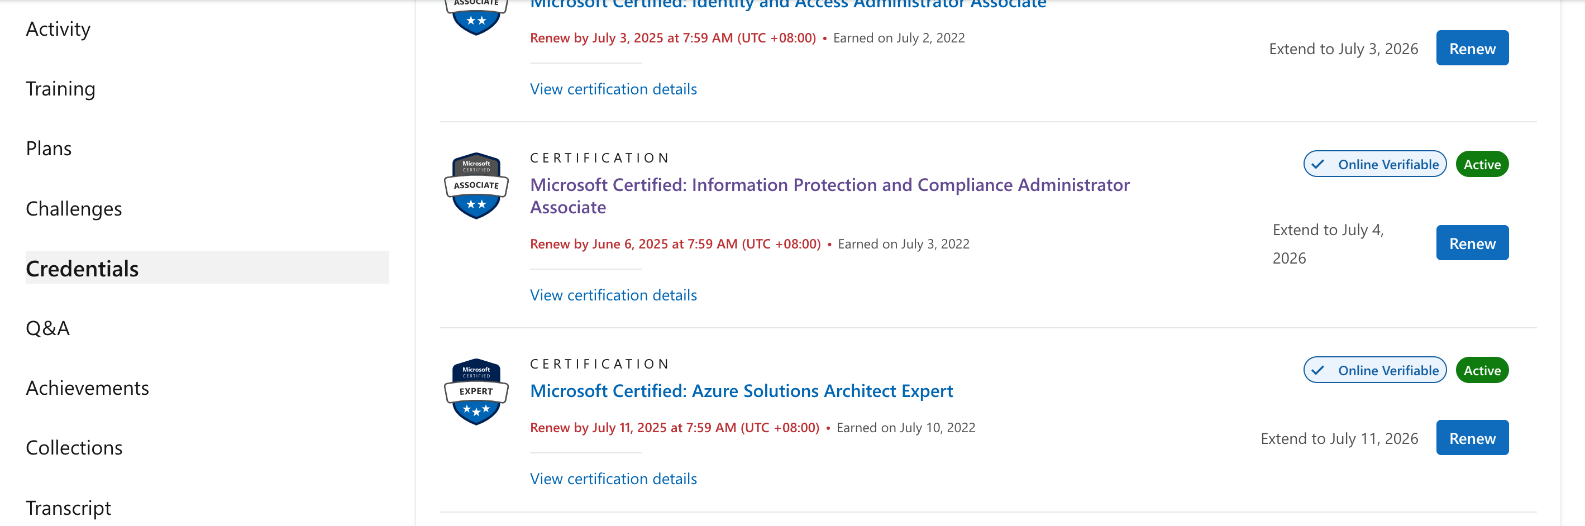Click 'Earned on July 3, 2022' text

(x=903, y=244)
